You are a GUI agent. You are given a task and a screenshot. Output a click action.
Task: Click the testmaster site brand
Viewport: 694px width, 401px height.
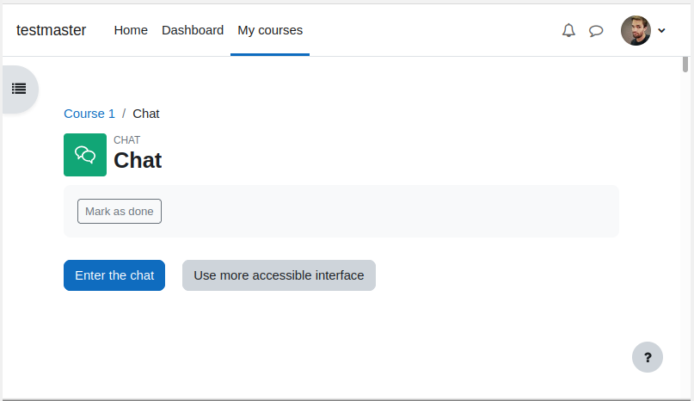(52, 30)
